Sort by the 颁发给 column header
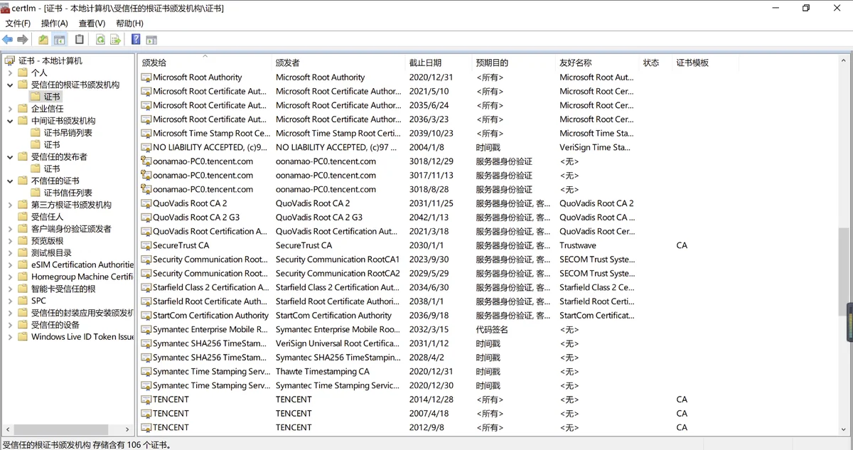853x450 pixels. coord(205,63)
